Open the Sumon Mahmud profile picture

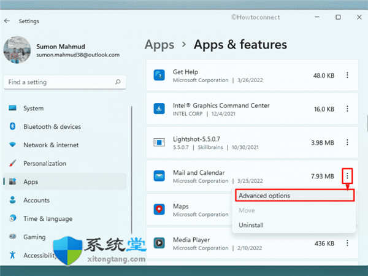pyautogui.click(x=17, y=50)
